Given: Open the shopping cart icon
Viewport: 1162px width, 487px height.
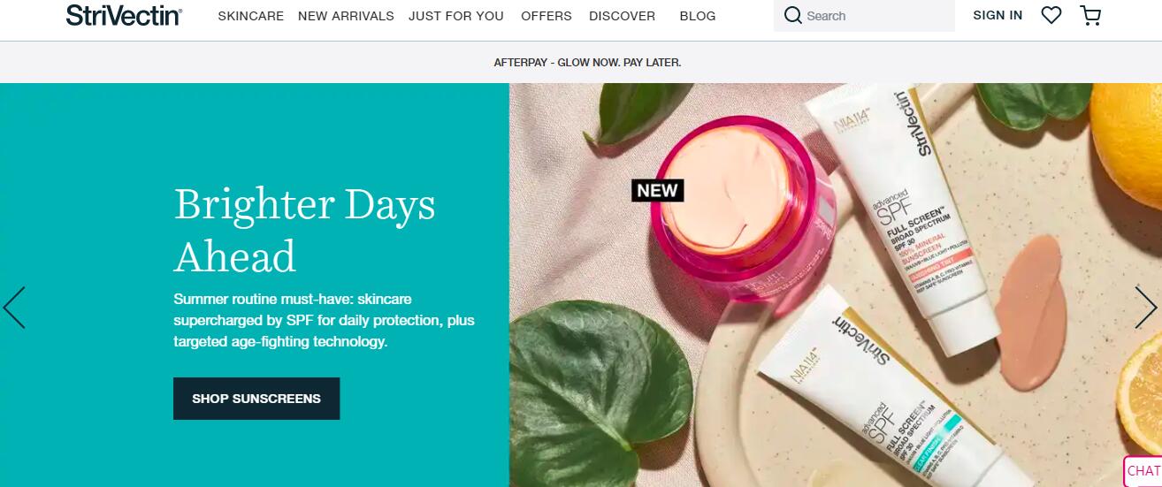Looking at the screenshot, I should 1090,15.
